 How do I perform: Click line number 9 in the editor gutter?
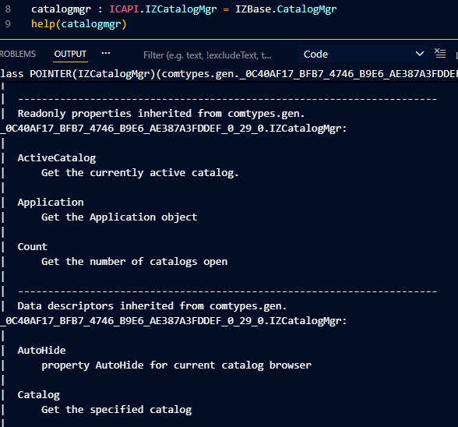[x=8, y=24]
